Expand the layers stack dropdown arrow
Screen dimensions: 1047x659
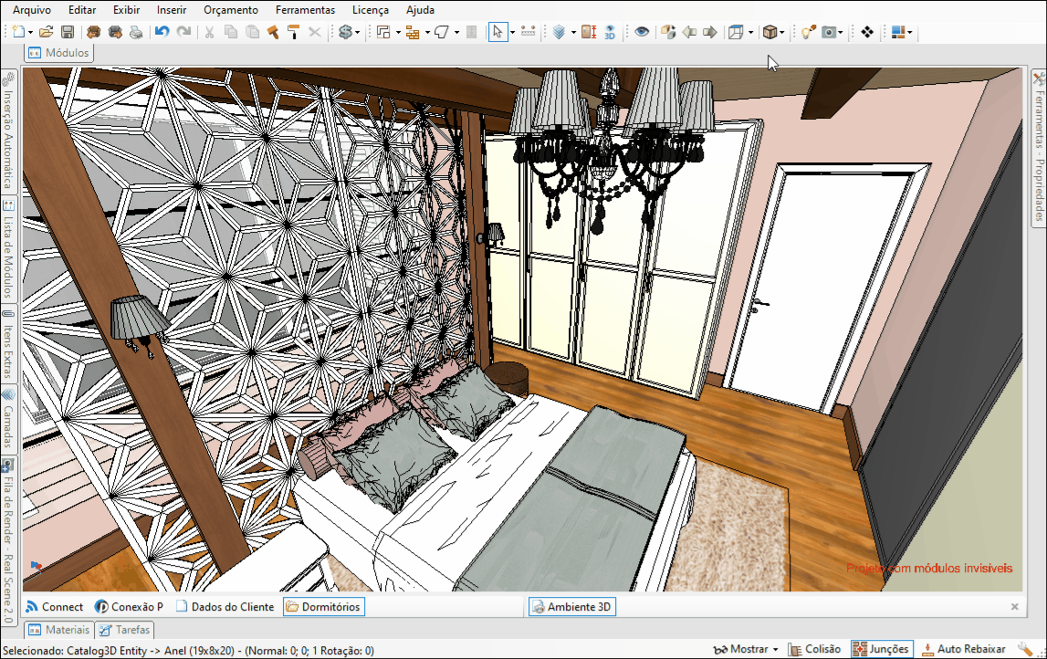[x=573, y=33]
